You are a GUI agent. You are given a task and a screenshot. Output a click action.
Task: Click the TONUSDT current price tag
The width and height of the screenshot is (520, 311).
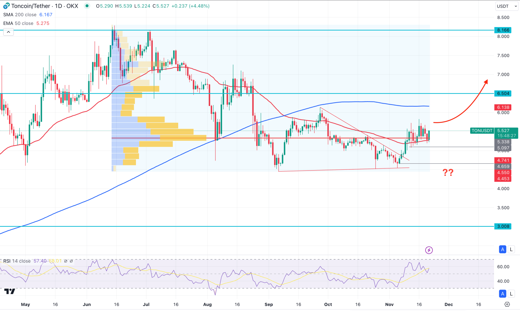coord(482,130)
